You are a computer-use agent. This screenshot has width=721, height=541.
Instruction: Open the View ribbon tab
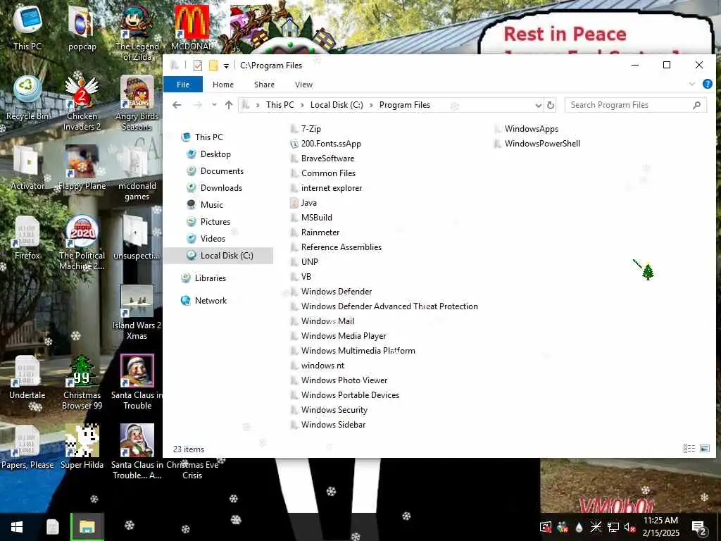click(x=304, y=85)
